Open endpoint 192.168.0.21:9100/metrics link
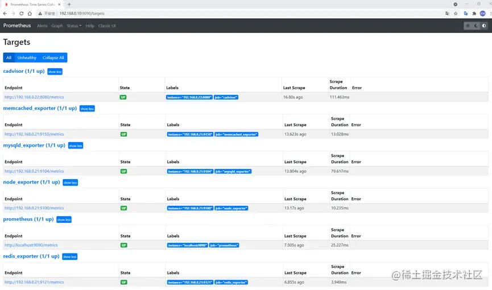This screenshot has height=290, width=492. coord(34,208)
